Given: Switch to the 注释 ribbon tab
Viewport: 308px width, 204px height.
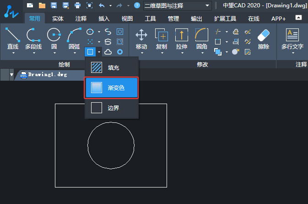Looking at the screenshot, I should coord(81,18).
